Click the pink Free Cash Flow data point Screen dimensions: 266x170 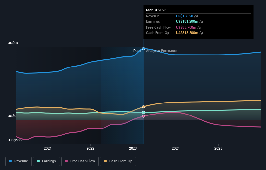pos(143,116)
